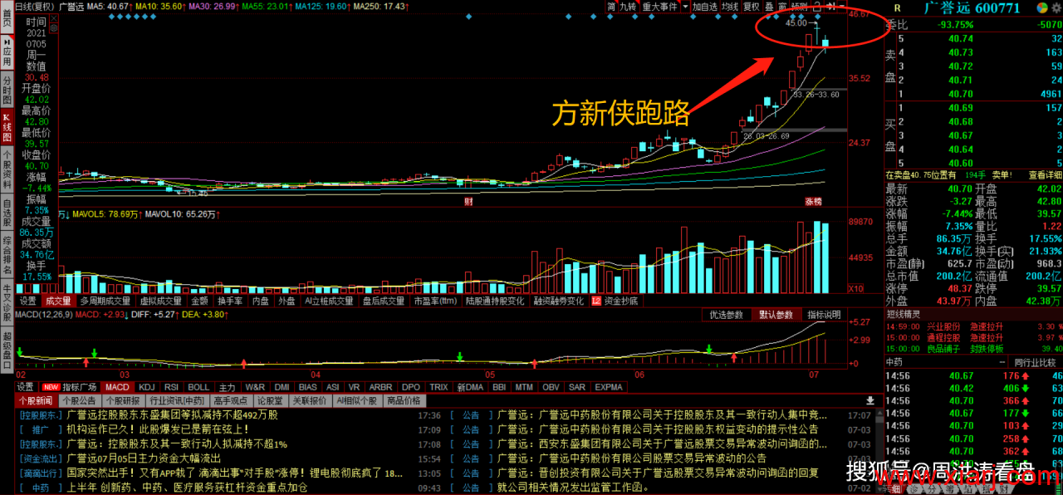Switch to 个股新闻 tab
The width and height of the screenshot is (1063, 495).
pyautogui.click(x=37, y=400)
